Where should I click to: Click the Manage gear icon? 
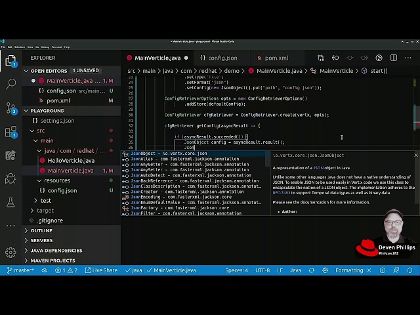click(10, 253)
